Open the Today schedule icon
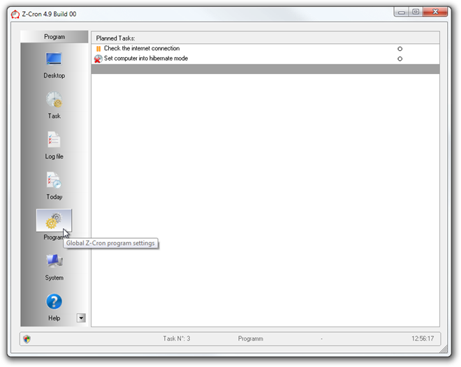 point(54,180)
